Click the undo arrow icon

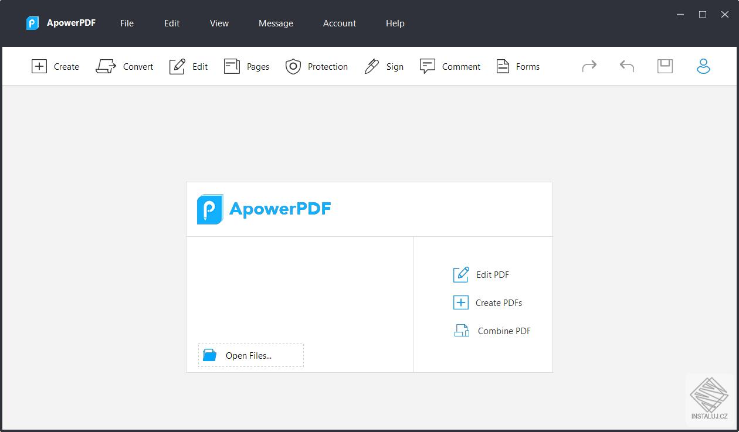(x=627, y=66)
